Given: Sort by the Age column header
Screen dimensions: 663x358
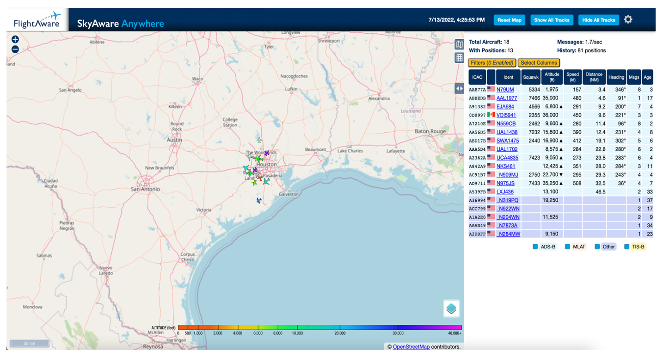Looking at the screenshot, I should (647, 77).
